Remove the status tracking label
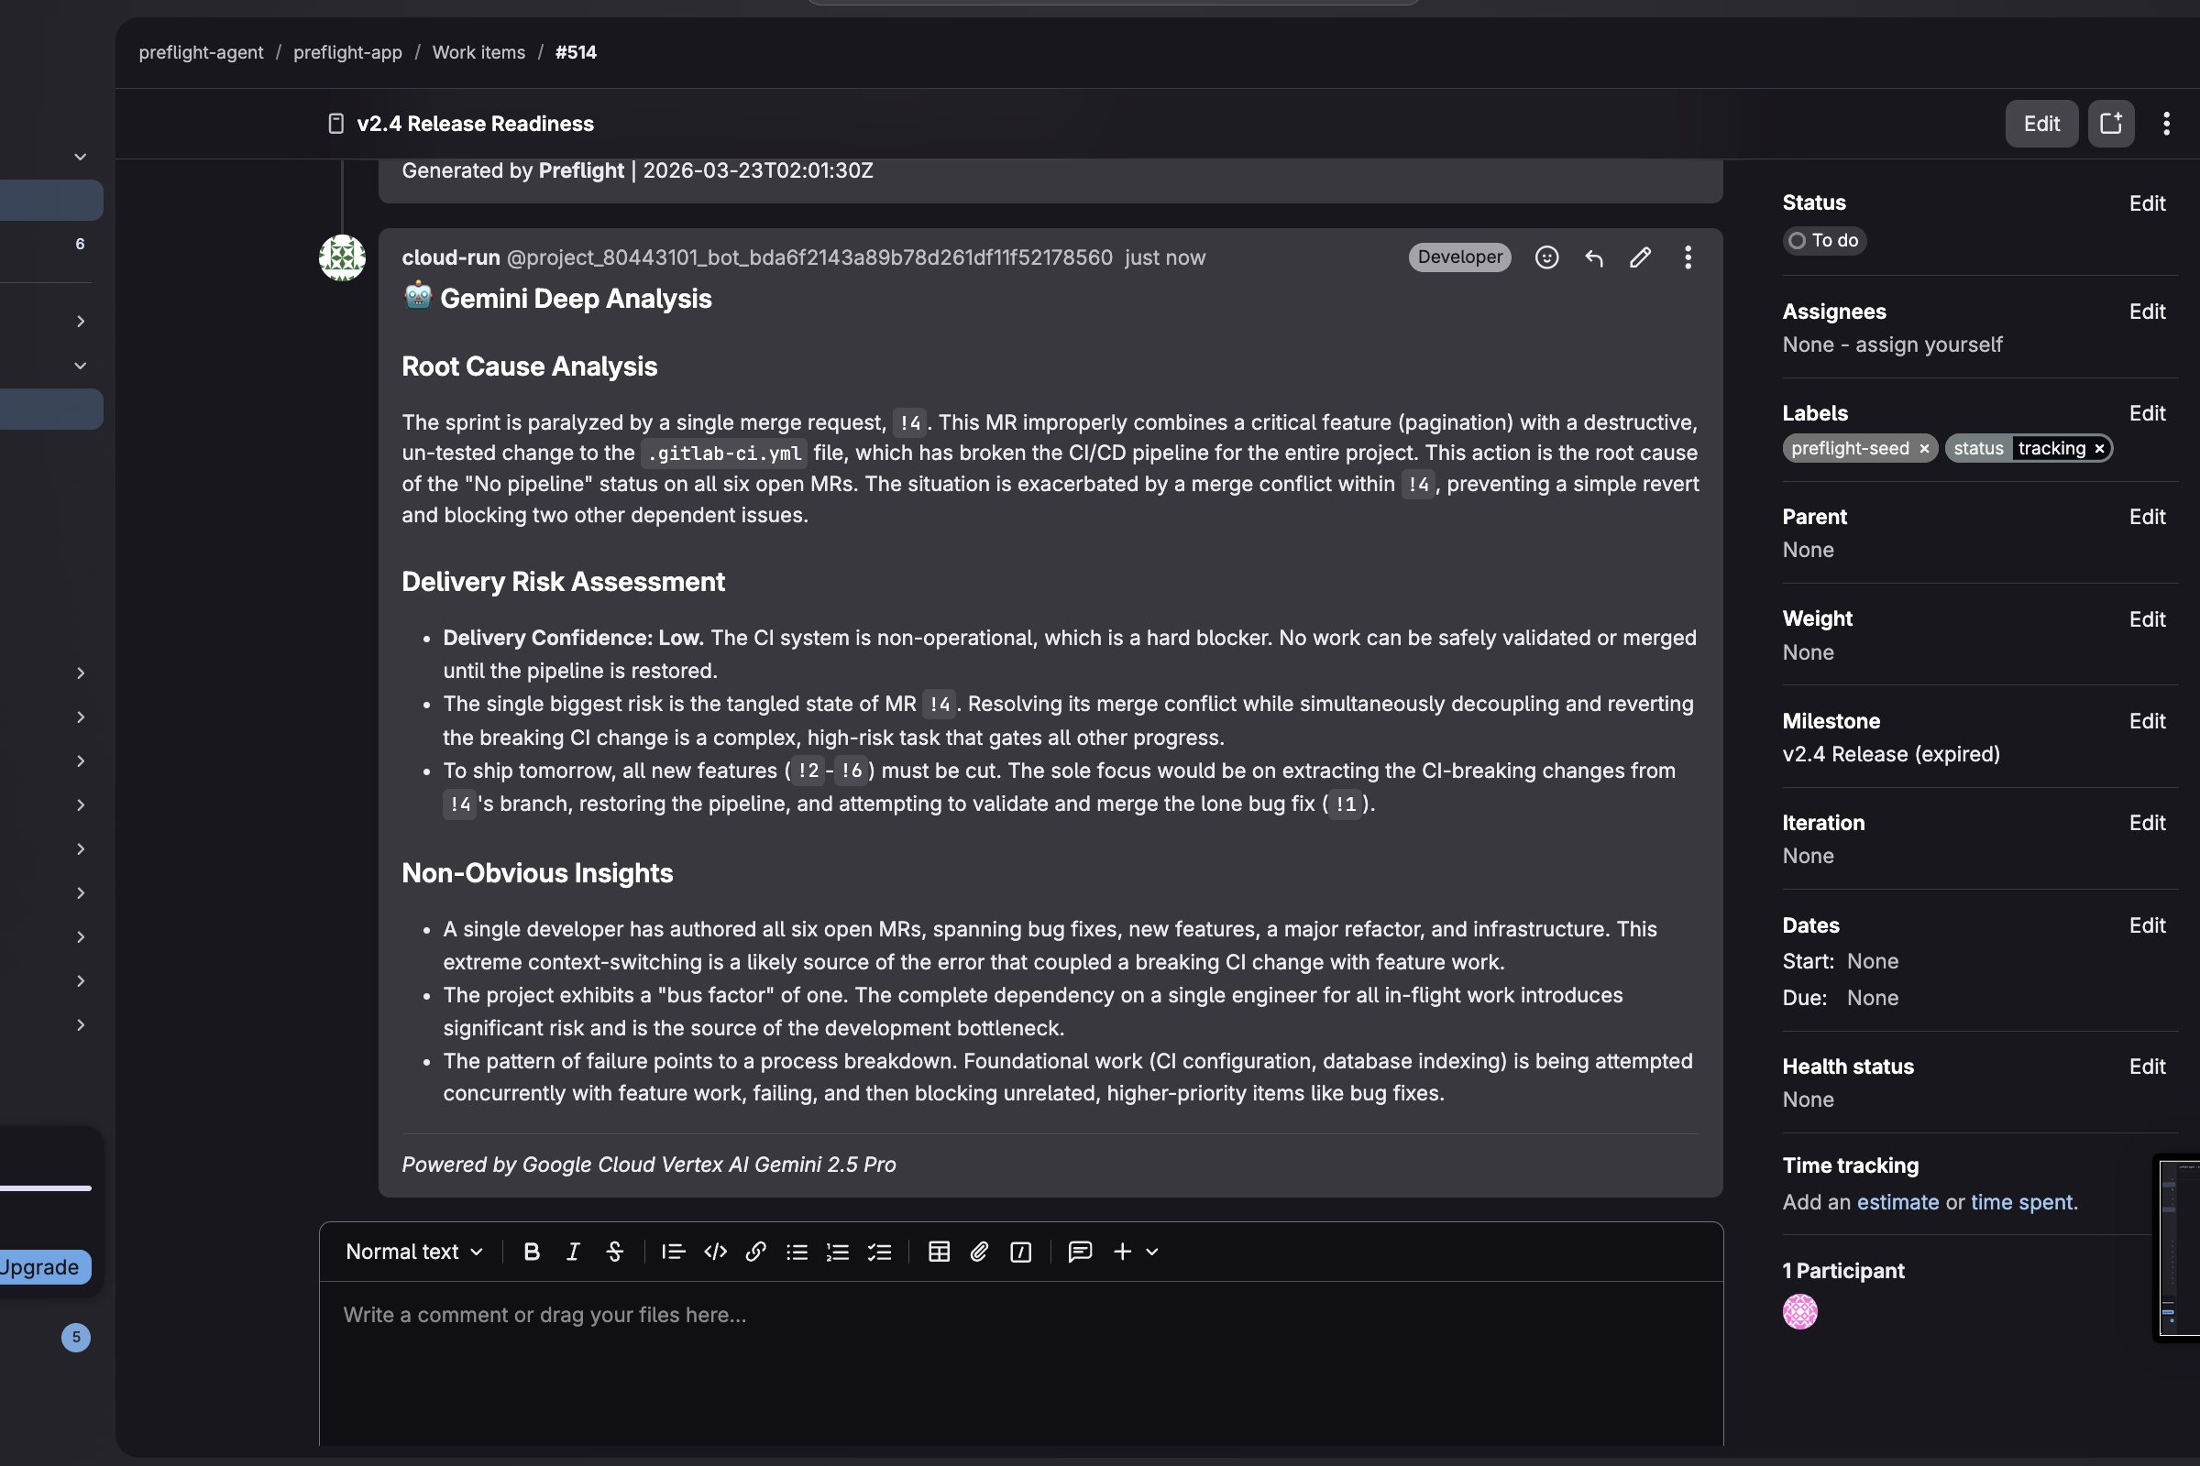Image resolution: width=2200 pixels, height=1466 pixels. coord(2099,449)
